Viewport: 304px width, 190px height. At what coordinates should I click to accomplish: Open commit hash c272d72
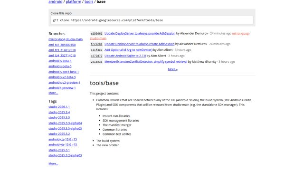tap(96, 56)
